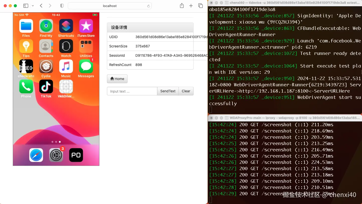362x204 pixels.
Task: Click the Safari share icon
Action: click(182, 6)
